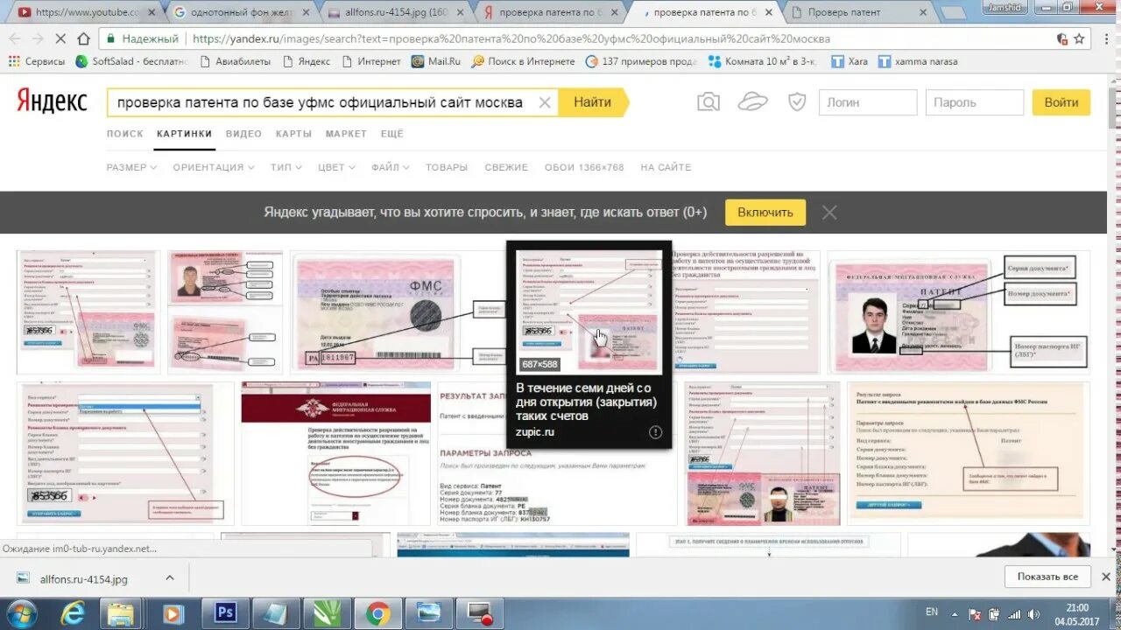Image resolution: width=1121 pixels, height=630 pixels.
Task: Close the downloads bar
Action: [x=1105, y=577]
